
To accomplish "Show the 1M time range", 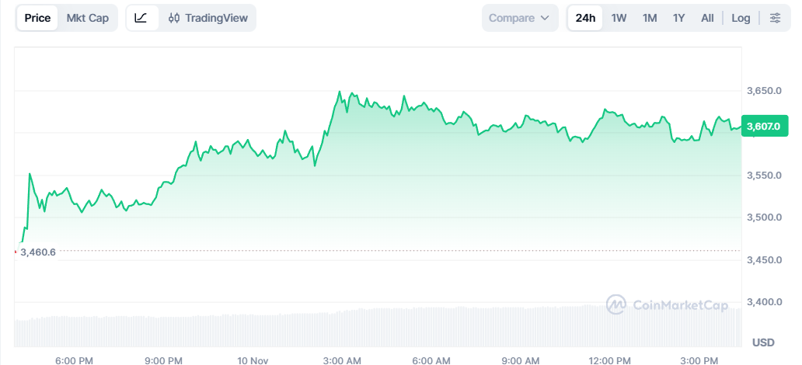I will click(x=650, y=18).
